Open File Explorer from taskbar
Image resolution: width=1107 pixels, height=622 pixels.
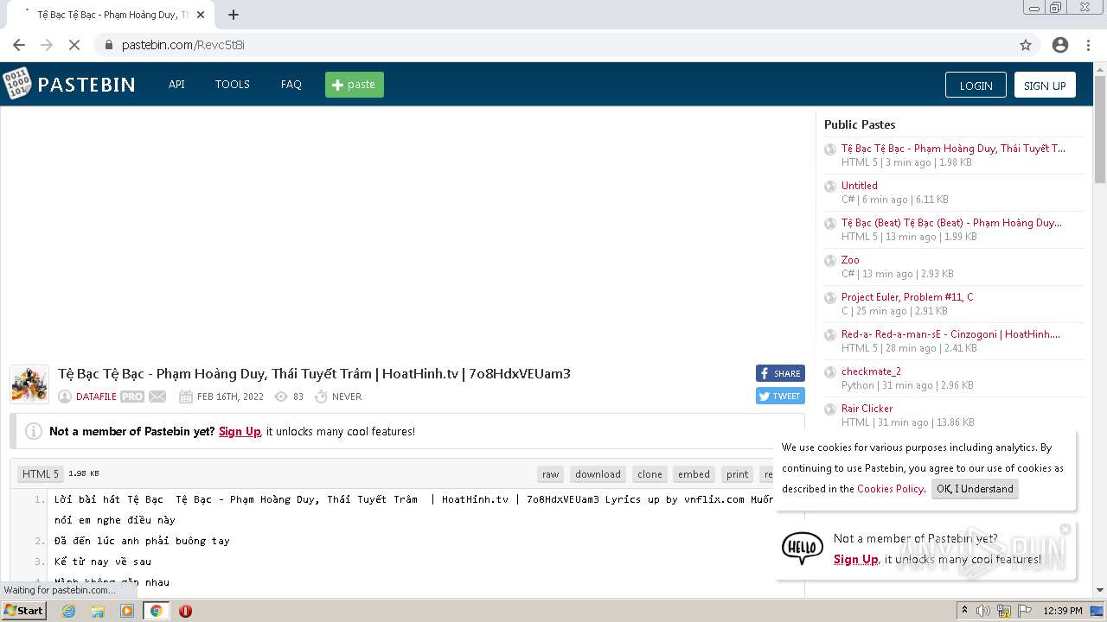point(98,611)
